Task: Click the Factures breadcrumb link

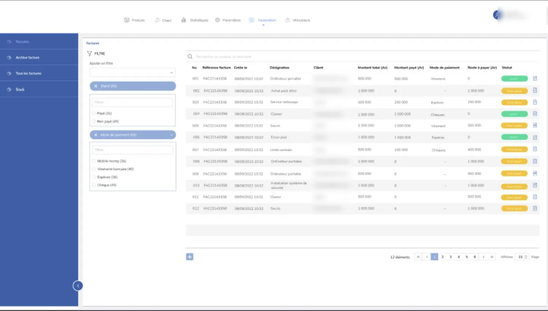Action: coord(92,43)
